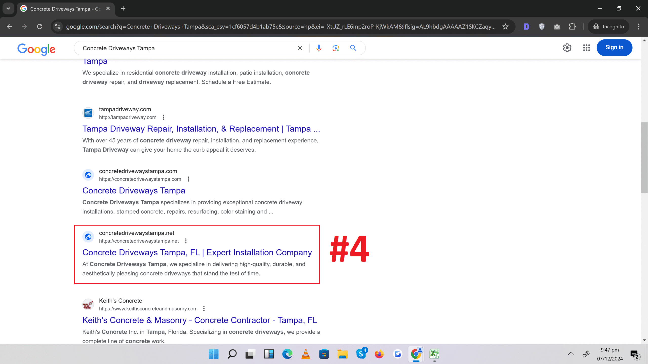Viewport: 648px width, 364px height.
Task: Open more options for keithsconcreteandmasonry.com result
Action: 204,309
